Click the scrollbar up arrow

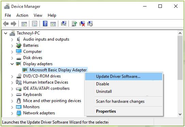(180, 33)
